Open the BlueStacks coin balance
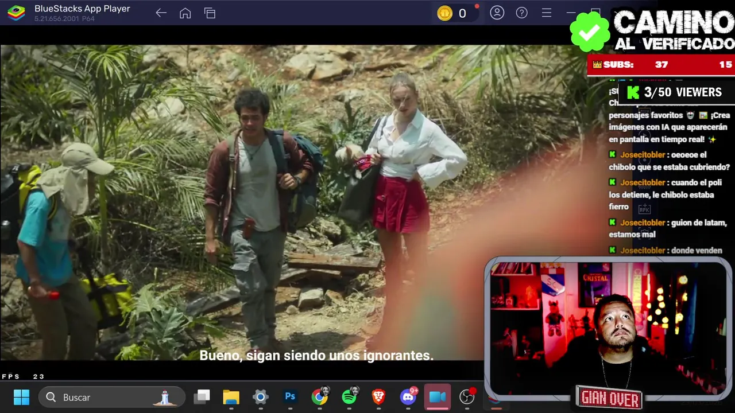Screen dimensions: 735x413 point(455,13)
